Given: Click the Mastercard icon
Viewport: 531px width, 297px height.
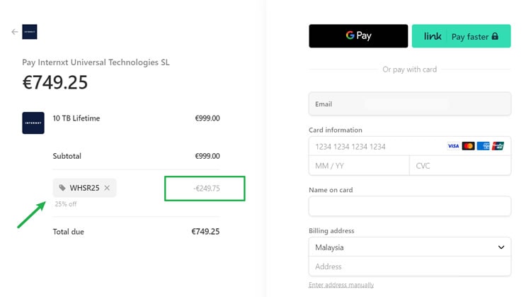Looking at the screenshot, I should tap(469, 146).
